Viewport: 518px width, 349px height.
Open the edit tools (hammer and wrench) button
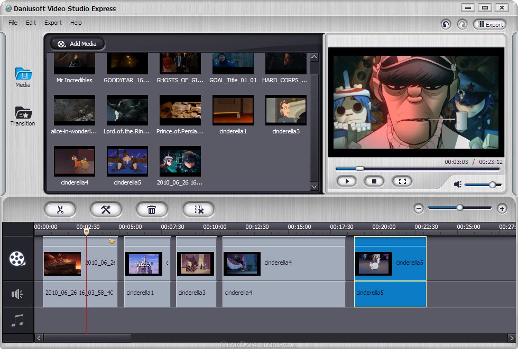(x=106, y=210)
